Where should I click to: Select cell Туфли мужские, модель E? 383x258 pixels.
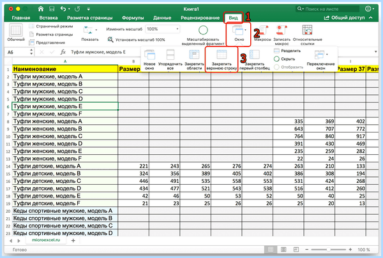pos(65,106)
